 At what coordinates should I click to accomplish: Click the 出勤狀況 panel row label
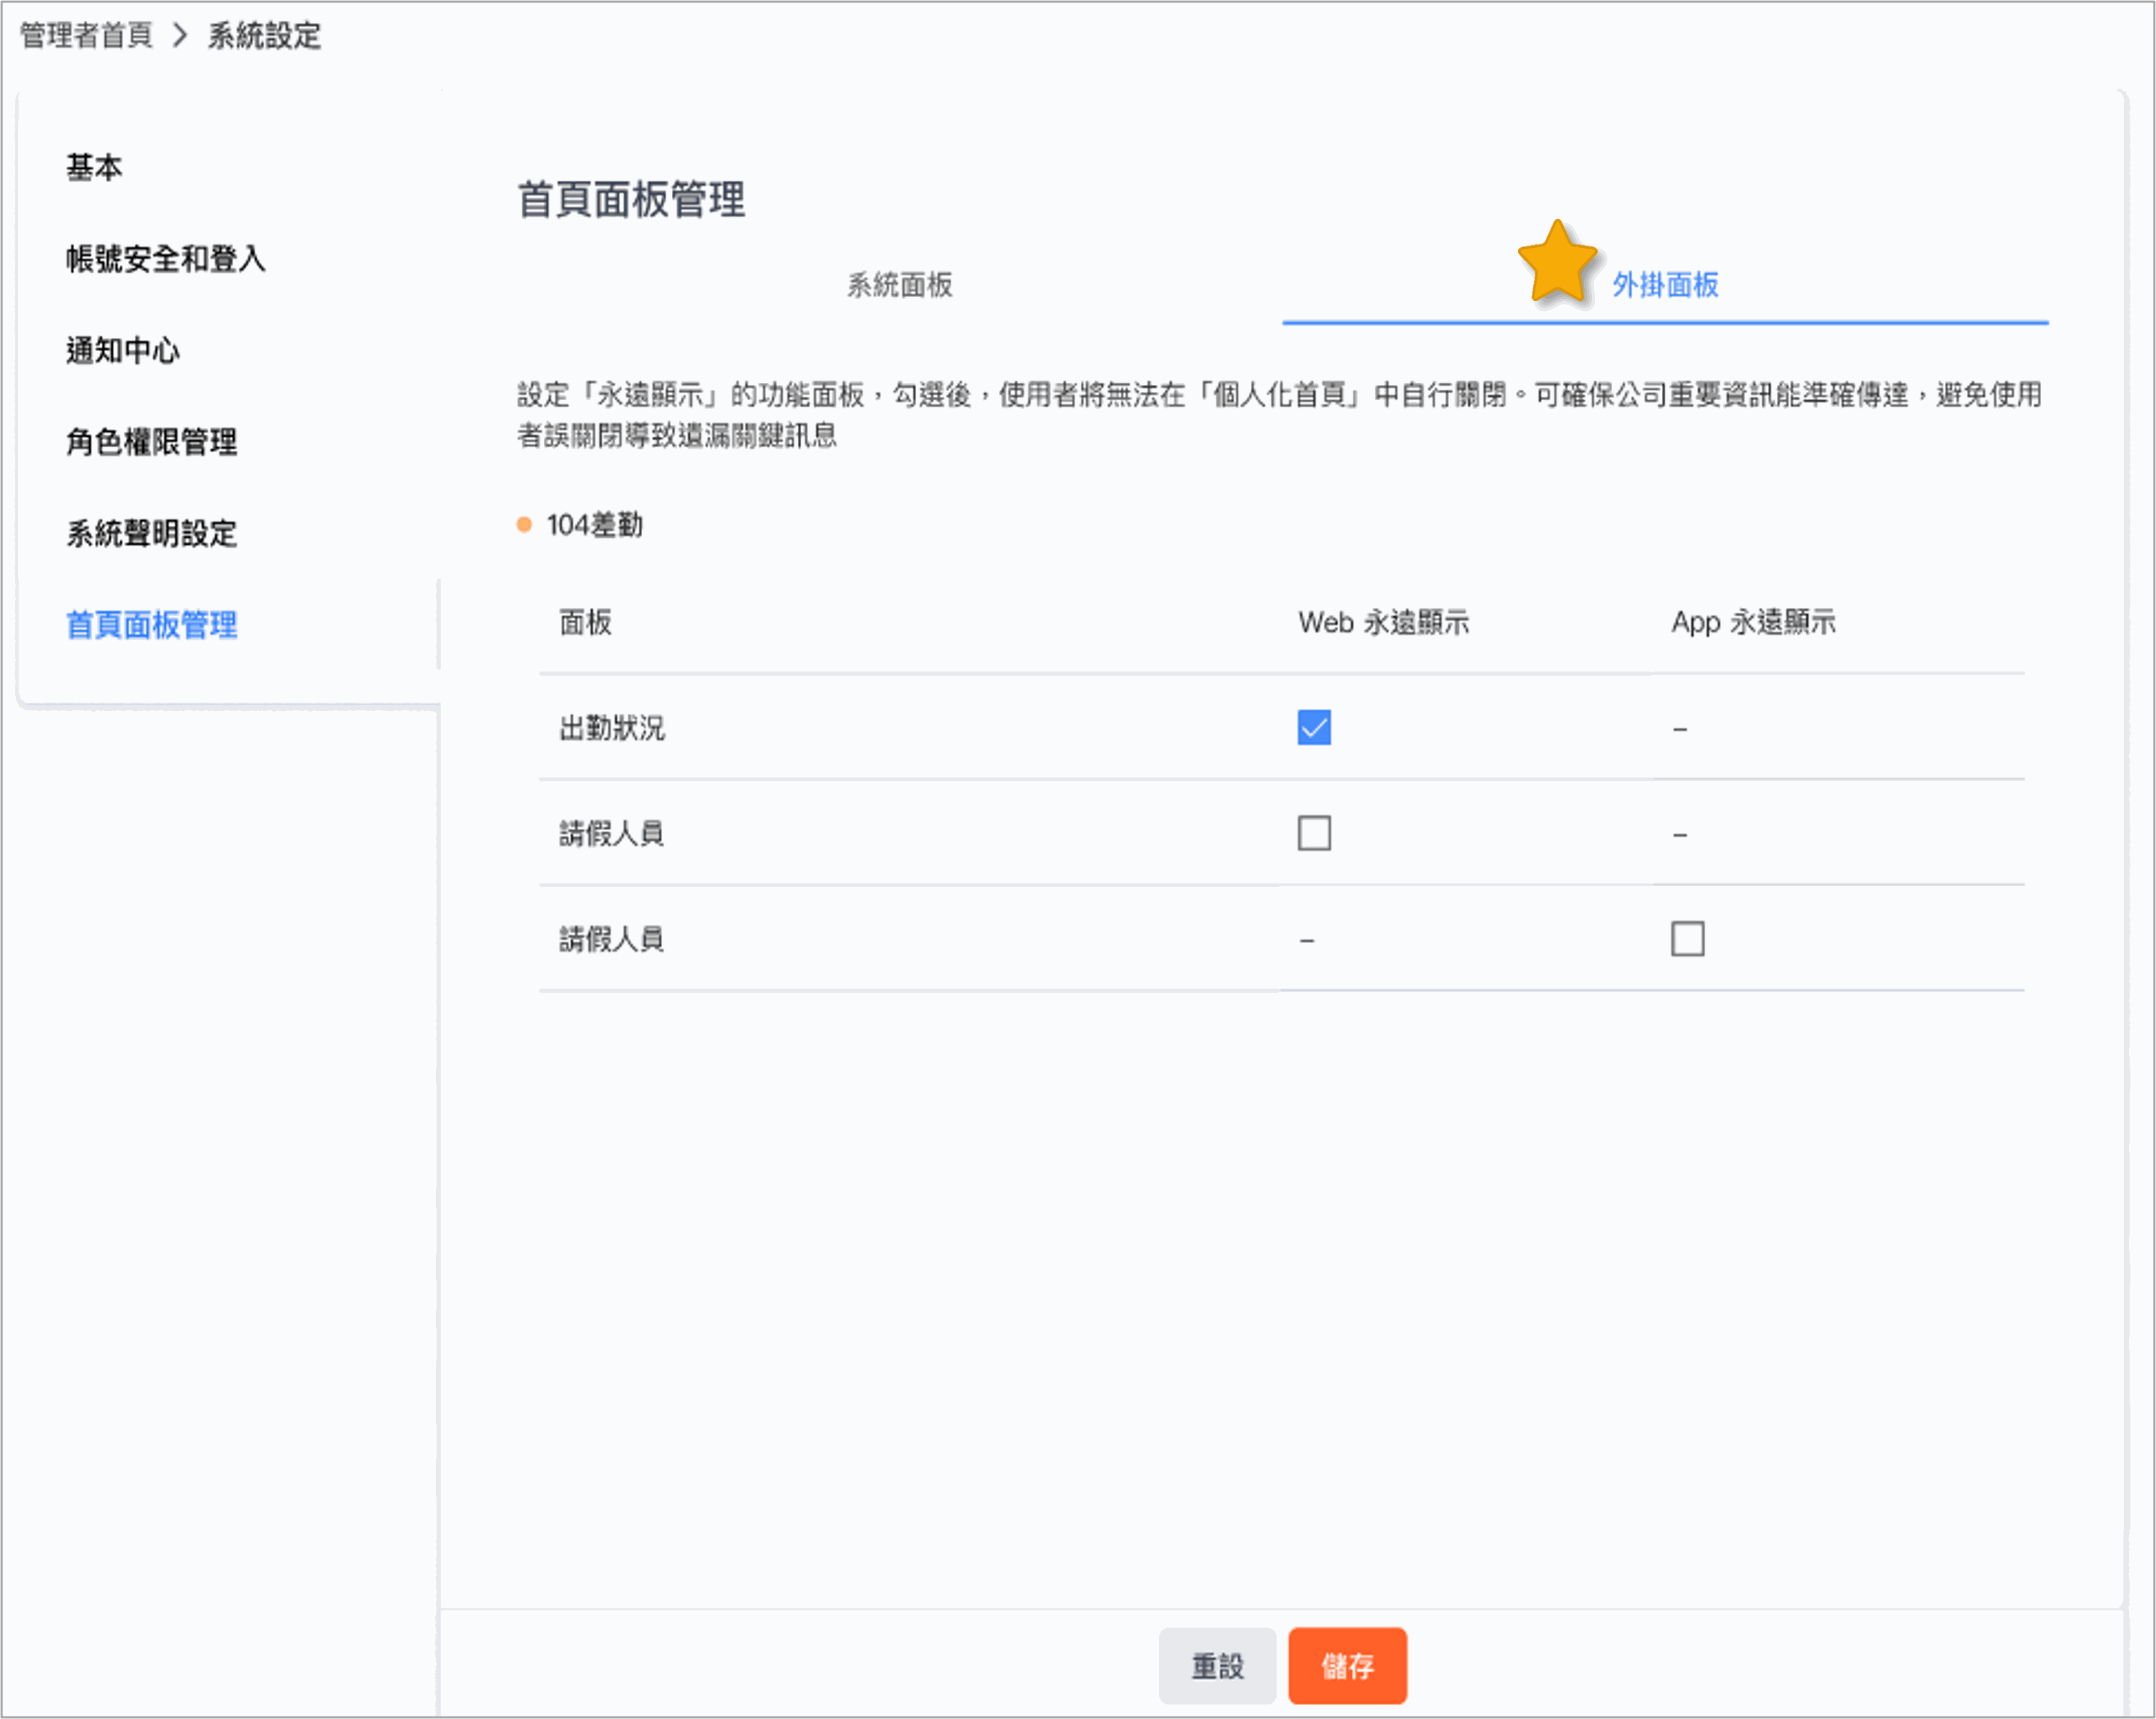(x=611, y=728)
